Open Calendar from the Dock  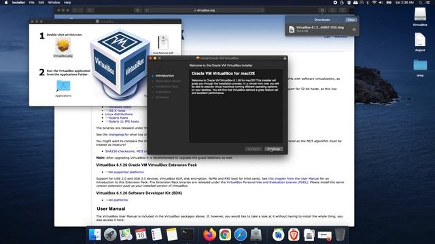click(x=141, y=235)
